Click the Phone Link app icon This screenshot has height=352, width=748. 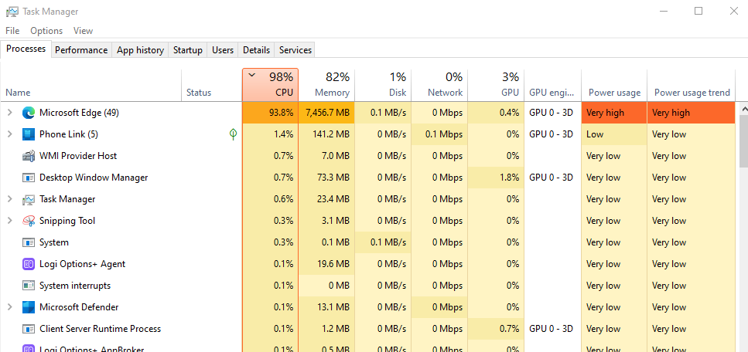(x=29, y=134)
